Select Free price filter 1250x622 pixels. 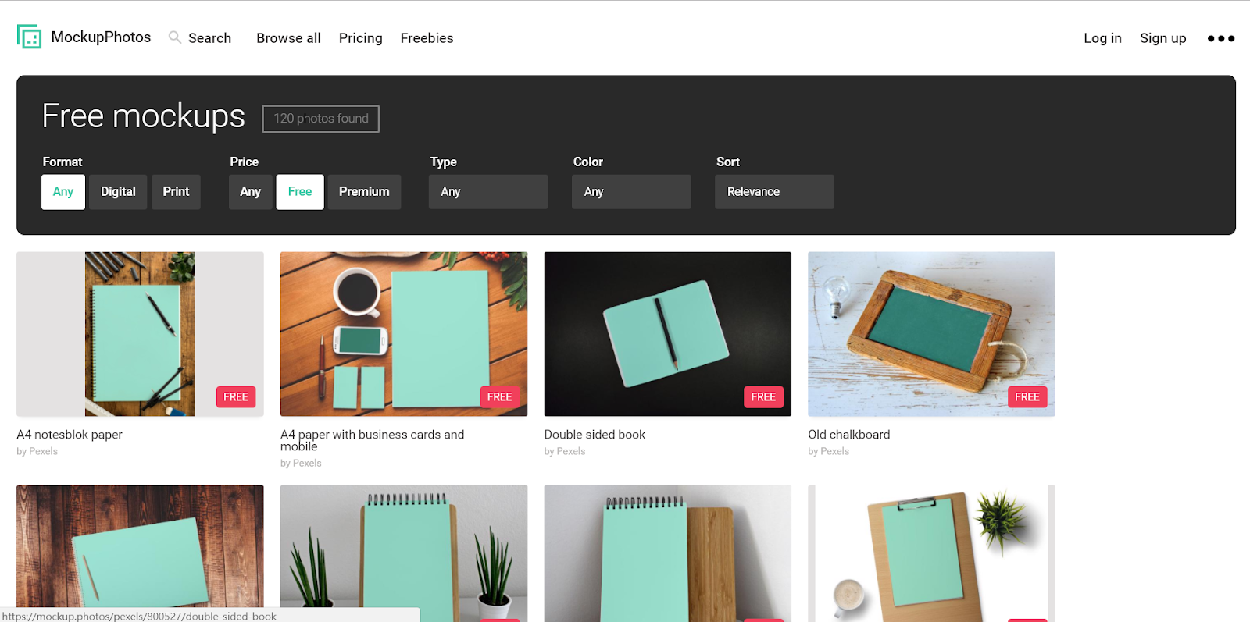[x=300, y=192]
